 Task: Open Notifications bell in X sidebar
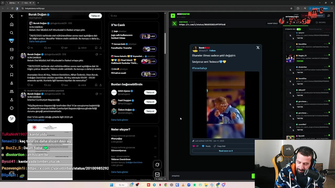click(x=12, y=41)
